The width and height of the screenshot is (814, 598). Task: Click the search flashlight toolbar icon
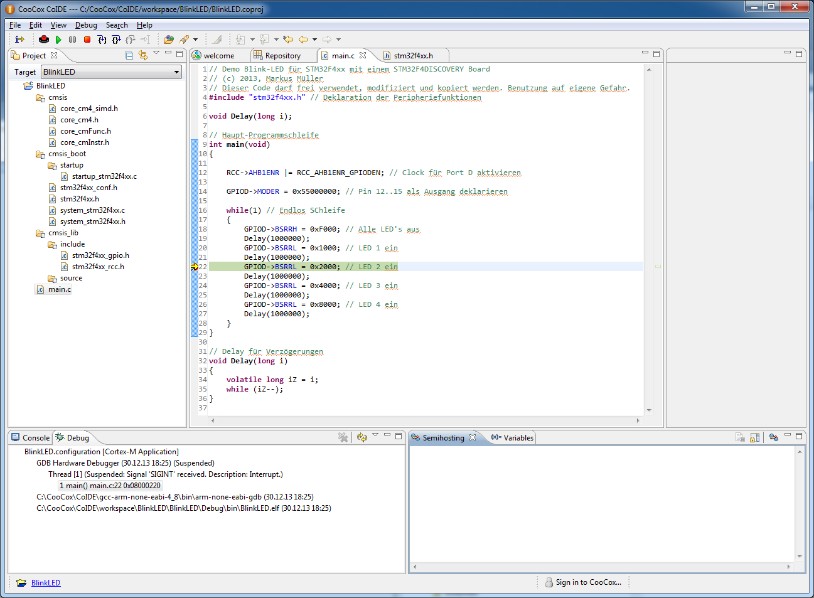point(184,40)
